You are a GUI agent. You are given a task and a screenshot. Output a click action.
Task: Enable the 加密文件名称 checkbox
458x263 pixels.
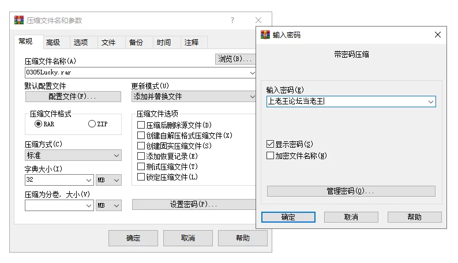pyautogui.click(x=270, y=155)
